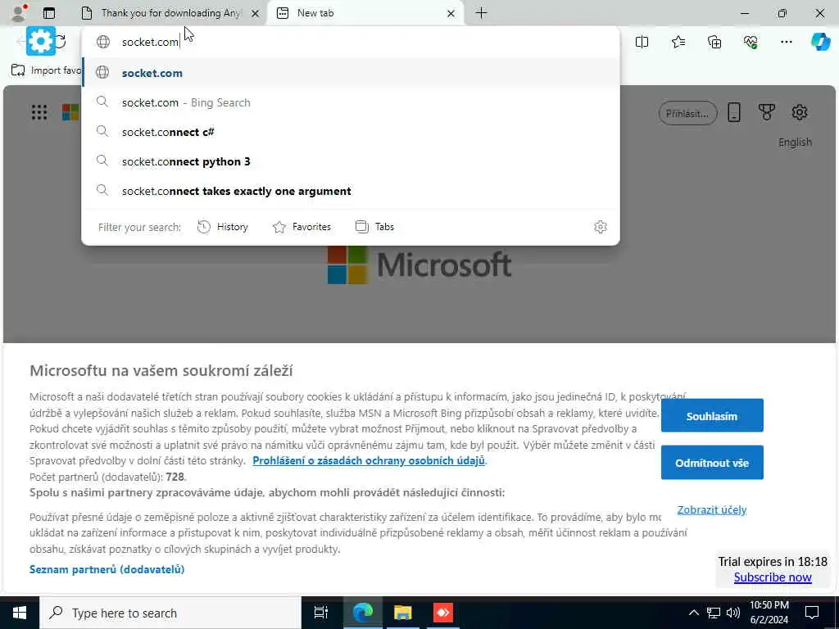The width and height of the screenshot is (839, 629).
Task: Click the Subscribe now link
Action: pos(773,577)
